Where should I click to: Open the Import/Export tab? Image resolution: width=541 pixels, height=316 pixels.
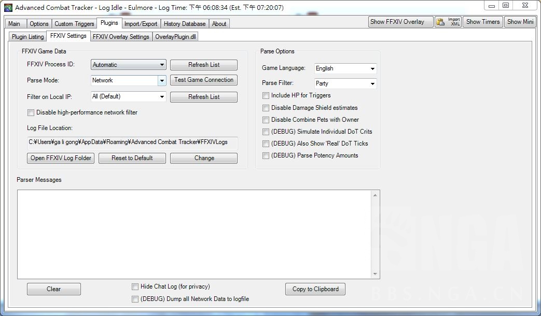(x=141, y=24)
